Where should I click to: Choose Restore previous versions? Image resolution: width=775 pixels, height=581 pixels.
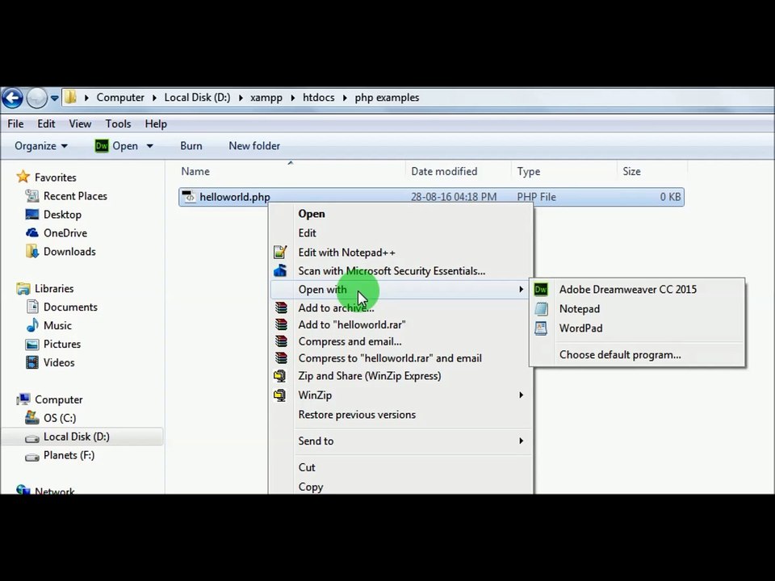tap(357, 415)
